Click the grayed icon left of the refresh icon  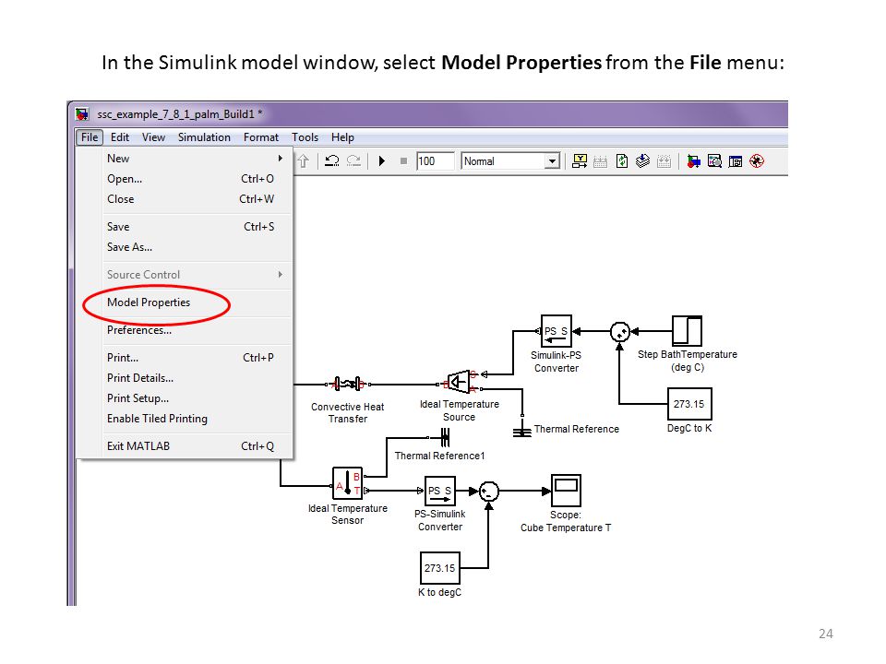pos(600,161)
